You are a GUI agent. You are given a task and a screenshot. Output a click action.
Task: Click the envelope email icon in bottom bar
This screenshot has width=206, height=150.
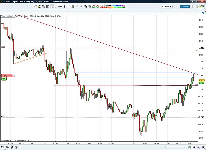3,147
